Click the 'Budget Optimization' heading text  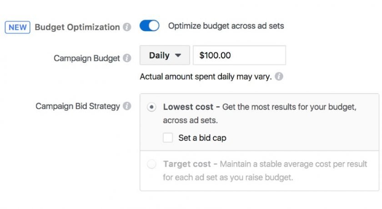pos(77,27)
